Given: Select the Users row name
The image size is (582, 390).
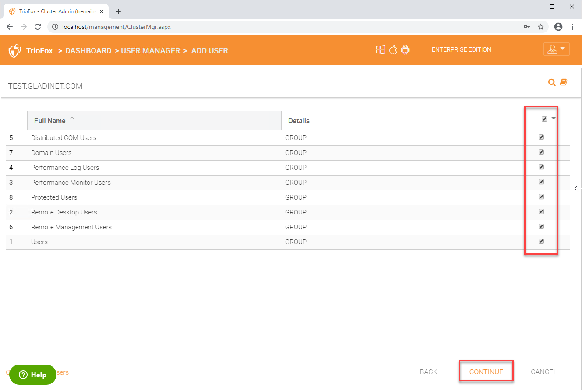Looking at the screenshot, I should (39, 242).
